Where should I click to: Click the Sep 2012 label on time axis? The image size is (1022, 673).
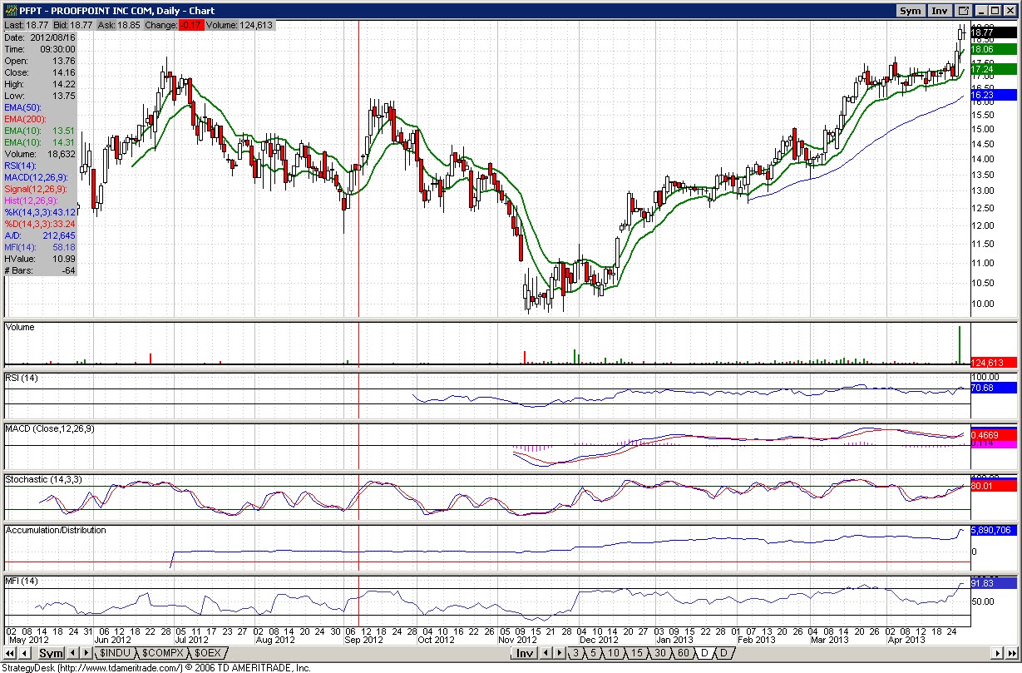(x=363, y=640)
